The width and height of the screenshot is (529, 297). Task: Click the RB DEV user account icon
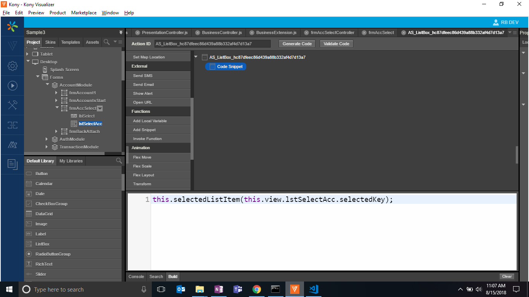point(496,22)
